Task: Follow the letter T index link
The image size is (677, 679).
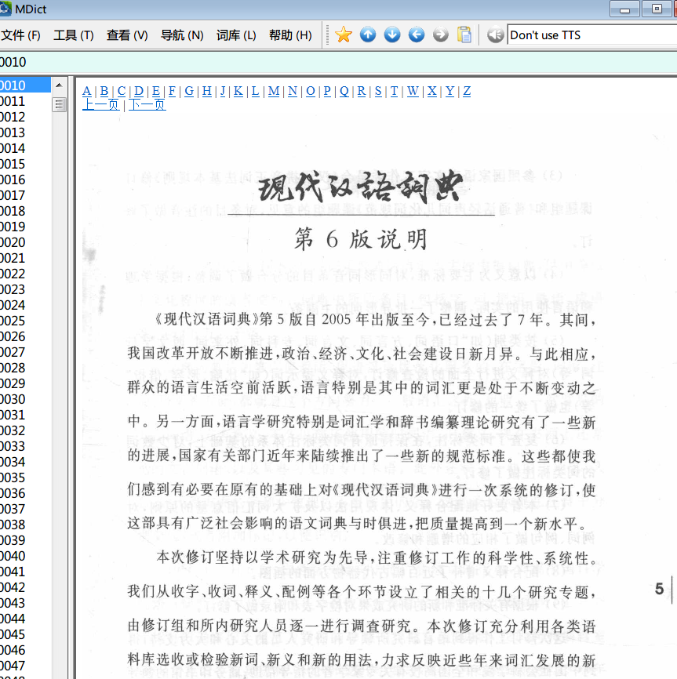Action: [x=394, y=91]
